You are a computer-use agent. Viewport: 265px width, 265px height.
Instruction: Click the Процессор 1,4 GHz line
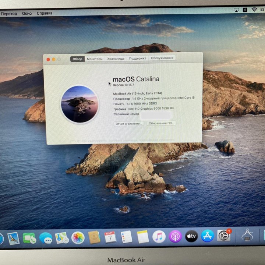coord(154,98)
